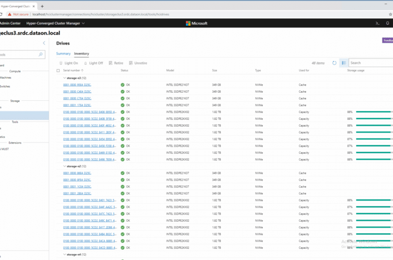This screenshot has width=393, height=260.
Task: Click the Light Off toolbar button
Action: [x=94, y=63]
